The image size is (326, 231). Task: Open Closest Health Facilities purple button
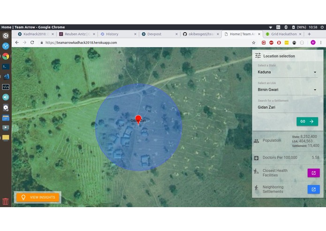click(313, 173)
